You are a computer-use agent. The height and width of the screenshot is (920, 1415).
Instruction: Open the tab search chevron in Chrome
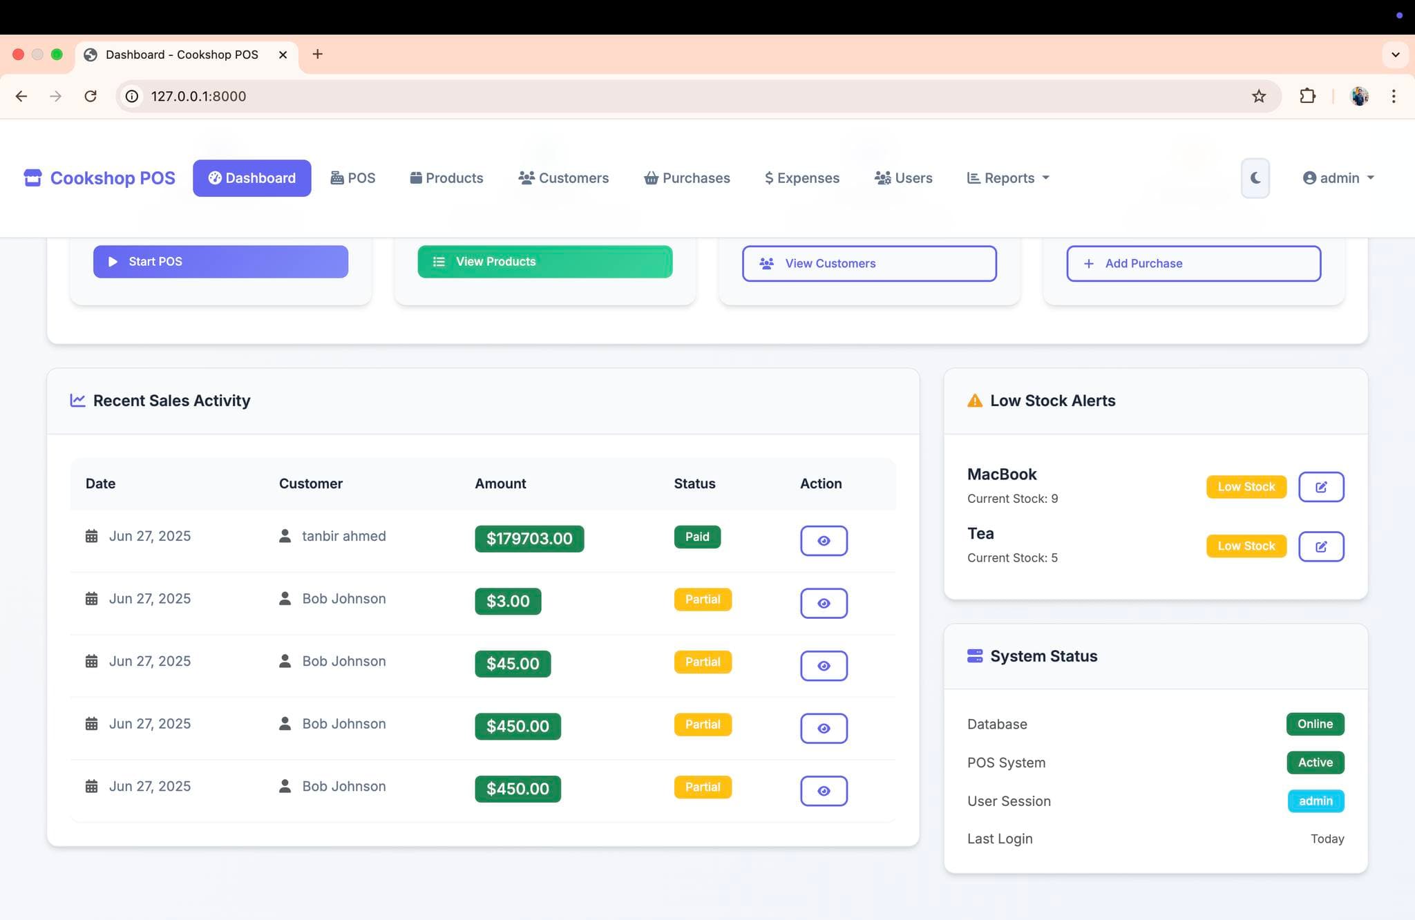1395,55
